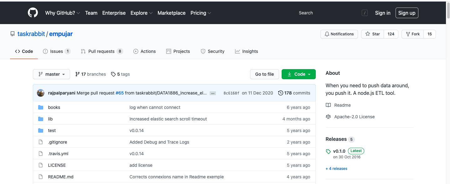Open the Pull requests tab

click(102, 51)
